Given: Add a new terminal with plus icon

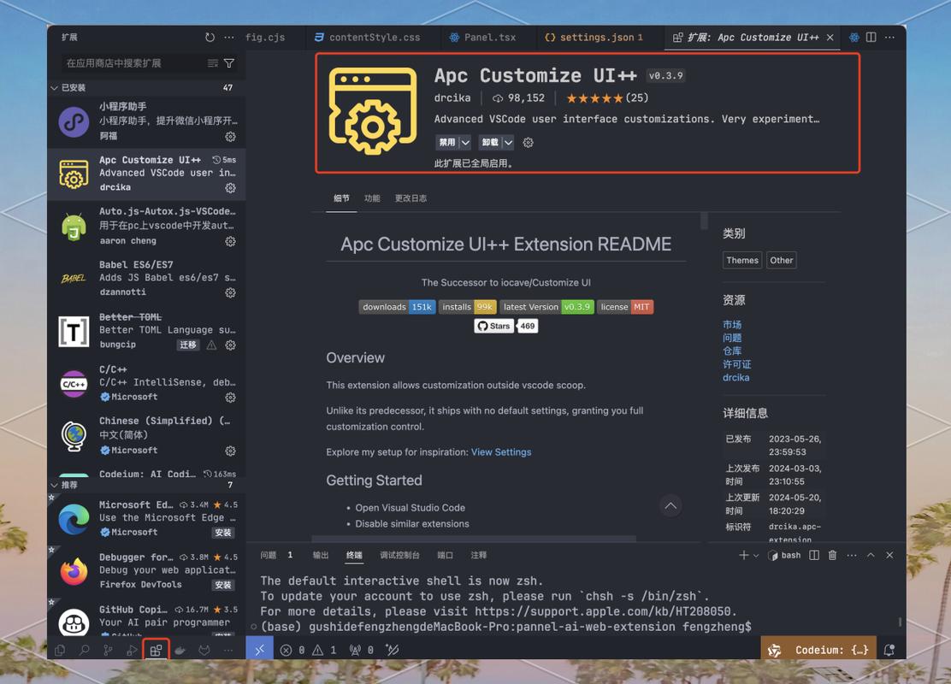Looking at the screenshot, I should point(743,556).
